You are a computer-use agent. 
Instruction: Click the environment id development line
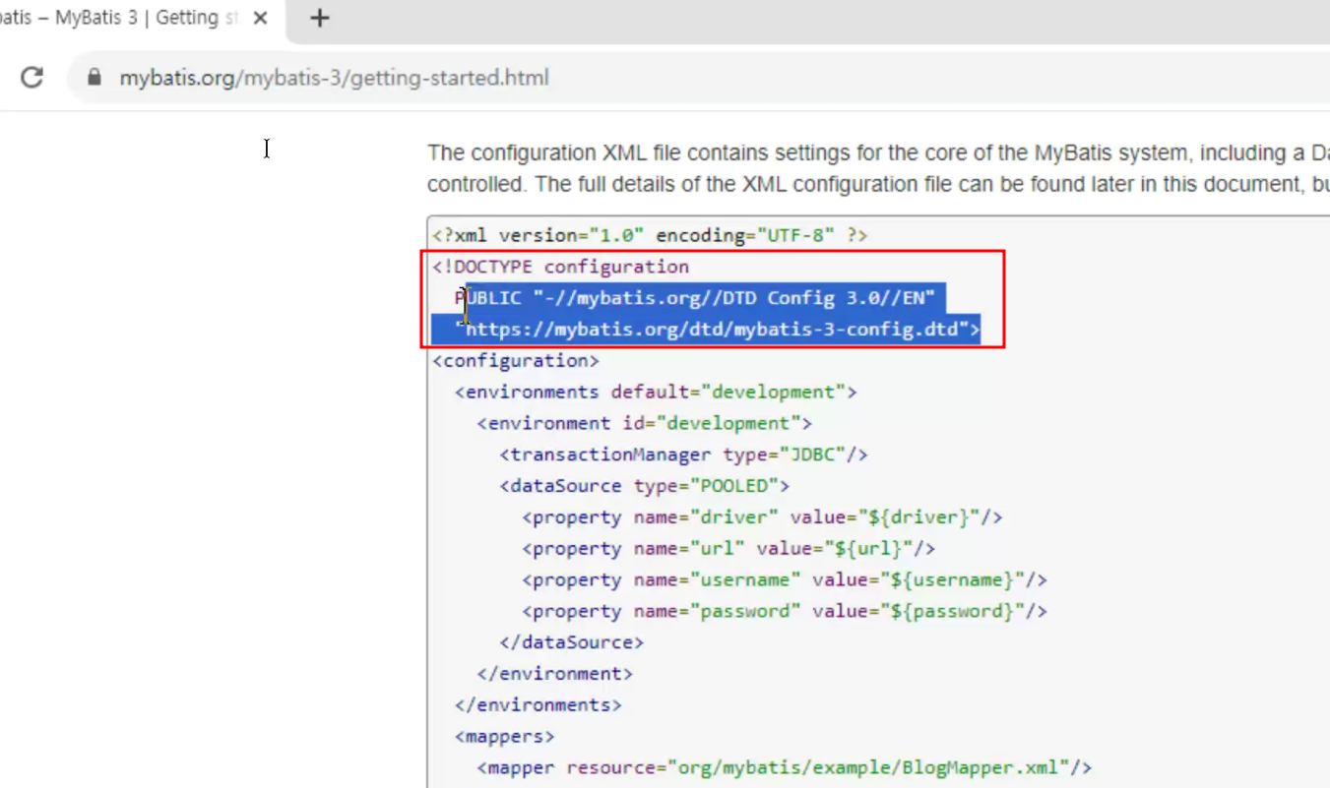pyautogui.click(x=645, y=423)
